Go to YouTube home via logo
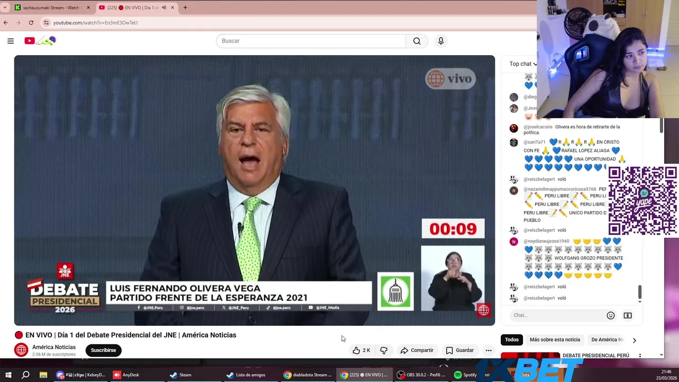This screenshot has height=382, width=679. point(40,41)
